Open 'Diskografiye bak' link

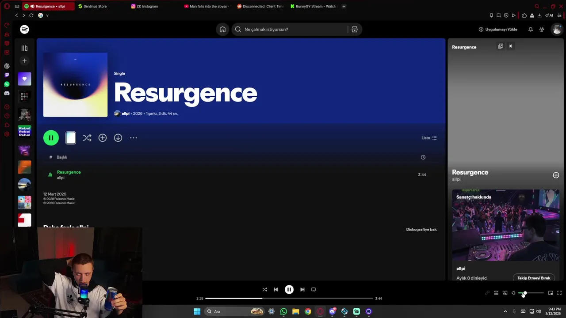421,230
